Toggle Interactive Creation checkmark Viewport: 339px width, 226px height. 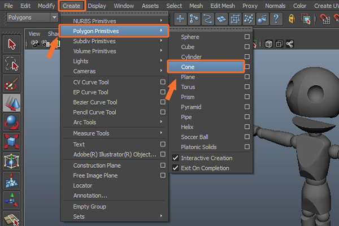[175, 158]
